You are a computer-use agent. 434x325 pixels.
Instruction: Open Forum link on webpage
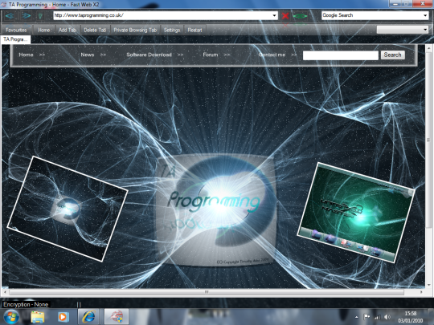(211, 55)
